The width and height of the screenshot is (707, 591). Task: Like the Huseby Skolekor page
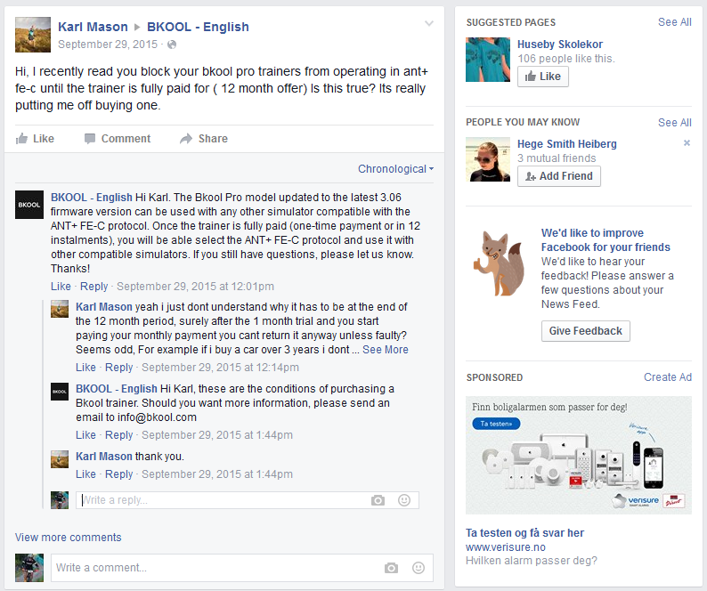tap(543, 77)
